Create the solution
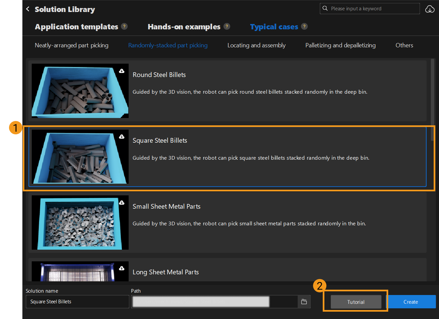Image resolution: width=439 pixels, height=319 pixels. 411,302
